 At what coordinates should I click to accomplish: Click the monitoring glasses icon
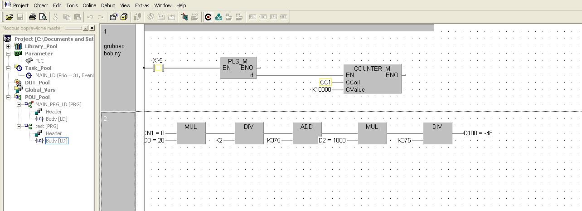point(184,17)
